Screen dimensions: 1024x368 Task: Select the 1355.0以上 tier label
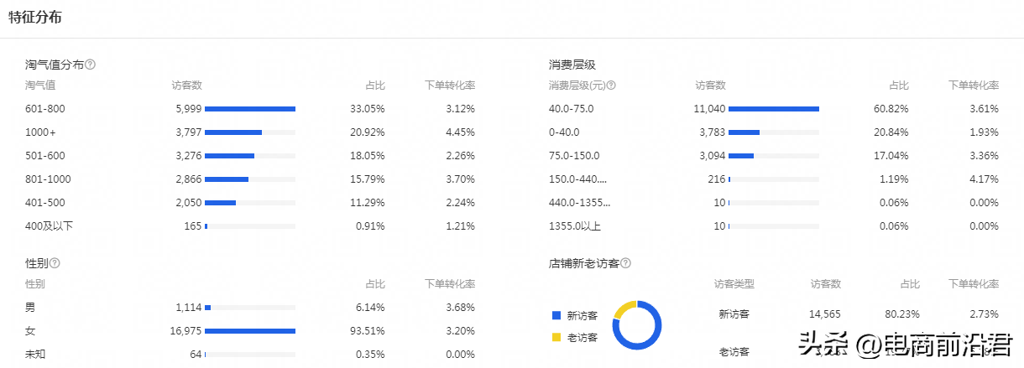pos(575,226)
